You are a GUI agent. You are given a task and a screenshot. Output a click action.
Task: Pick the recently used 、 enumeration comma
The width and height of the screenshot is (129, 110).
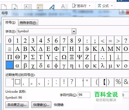(x=41, y=82)
